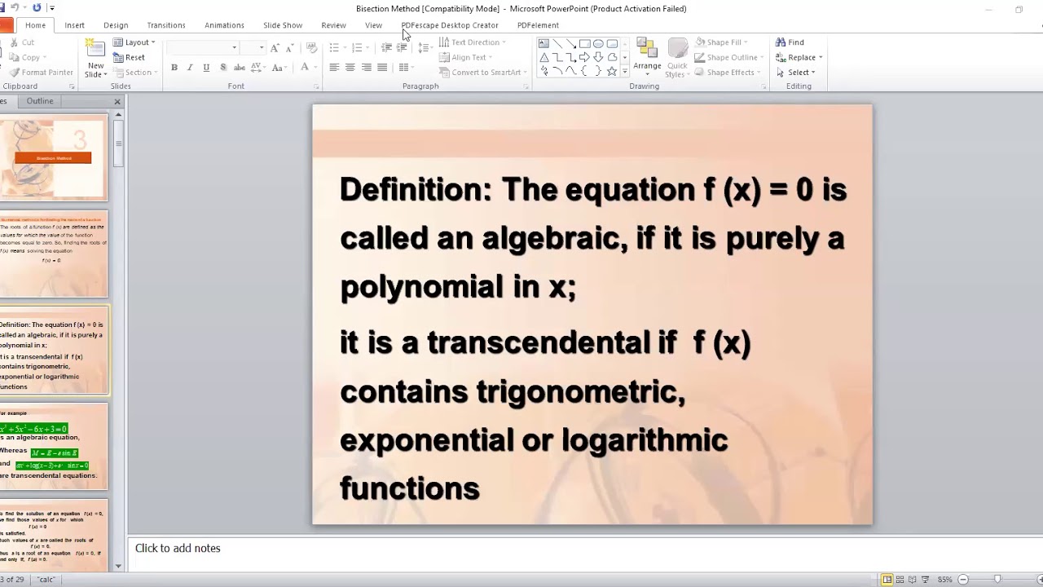
Task: Open the Slide Show ribbon tab
Action: coord(283,25)
